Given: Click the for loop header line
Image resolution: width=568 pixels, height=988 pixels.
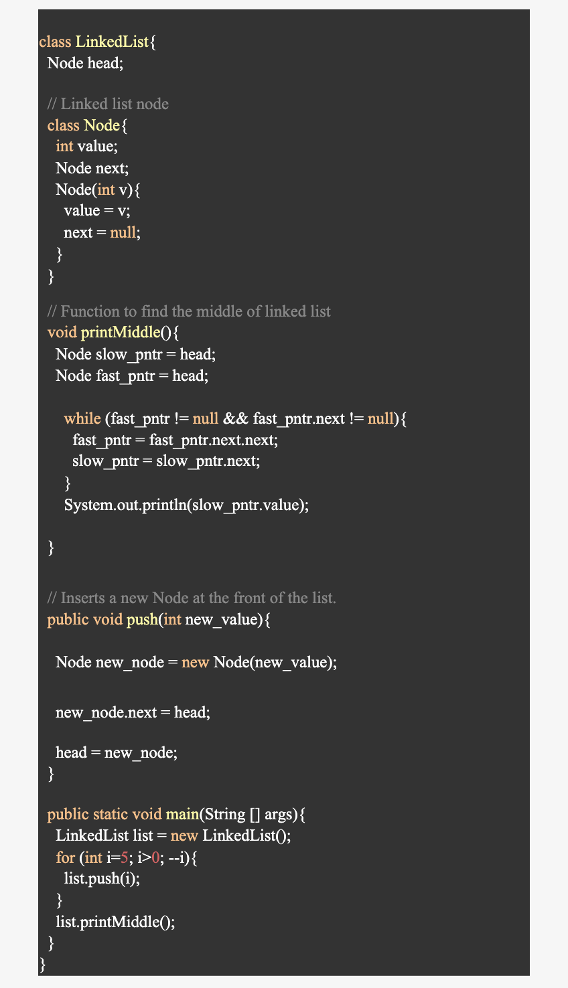Looking at the screenshot, I should point(127,857).
